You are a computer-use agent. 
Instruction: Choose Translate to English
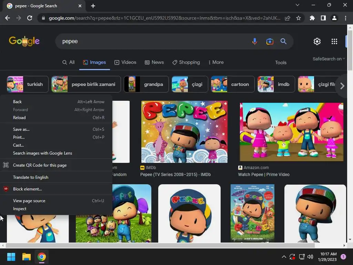[56, 177]
